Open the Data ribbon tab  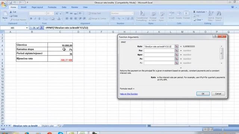click(64, 7)
